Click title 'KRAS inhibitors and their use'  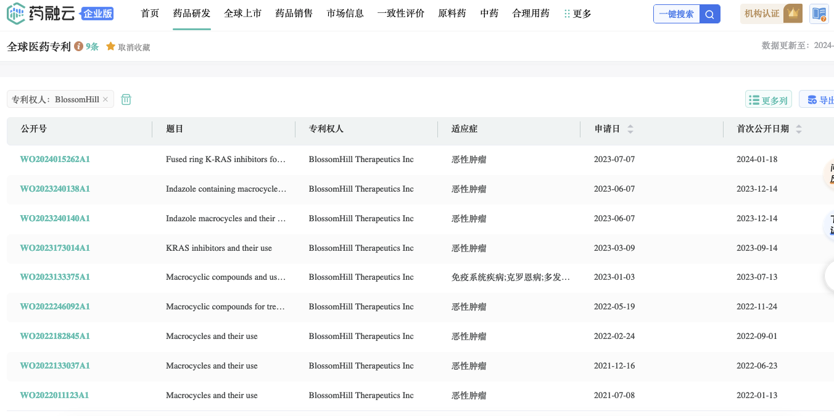tap(219, 248)
